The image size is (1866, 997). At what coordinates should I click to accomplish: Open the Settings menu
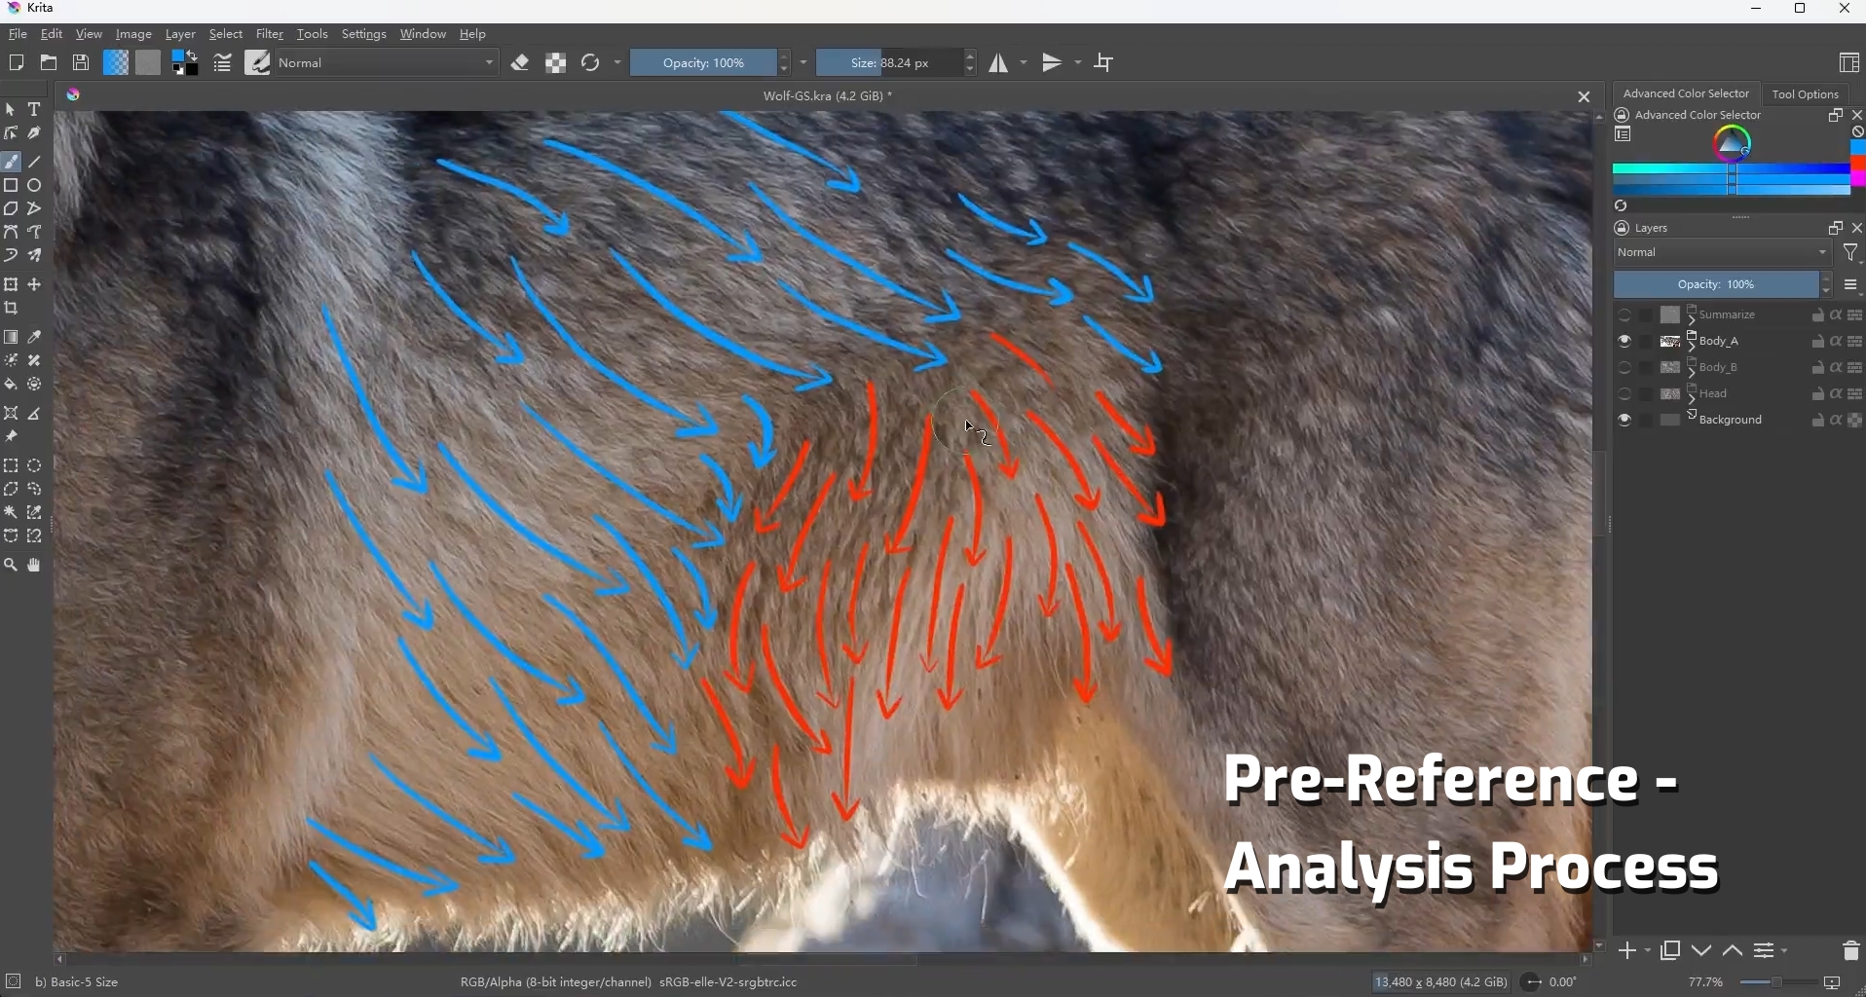coord(365,34)
